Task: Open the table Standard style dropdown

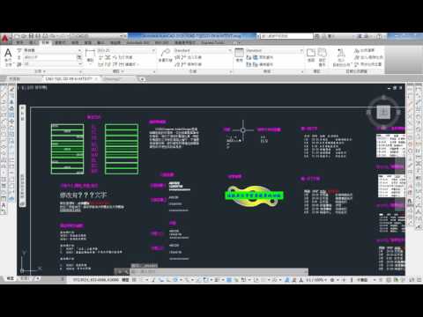Action: pos(274,50)
